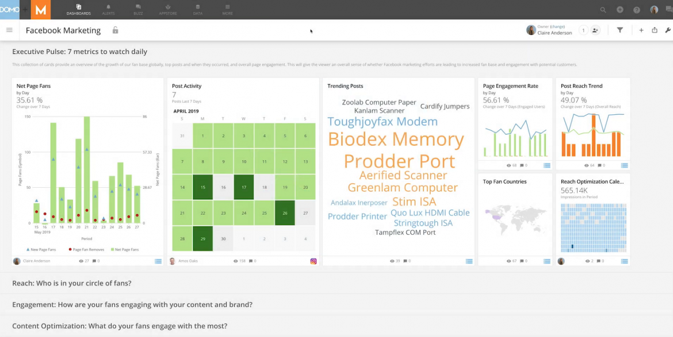Click the share export icon near the wrench
Viewport: 673px width, 337px height.
[655, 30]
